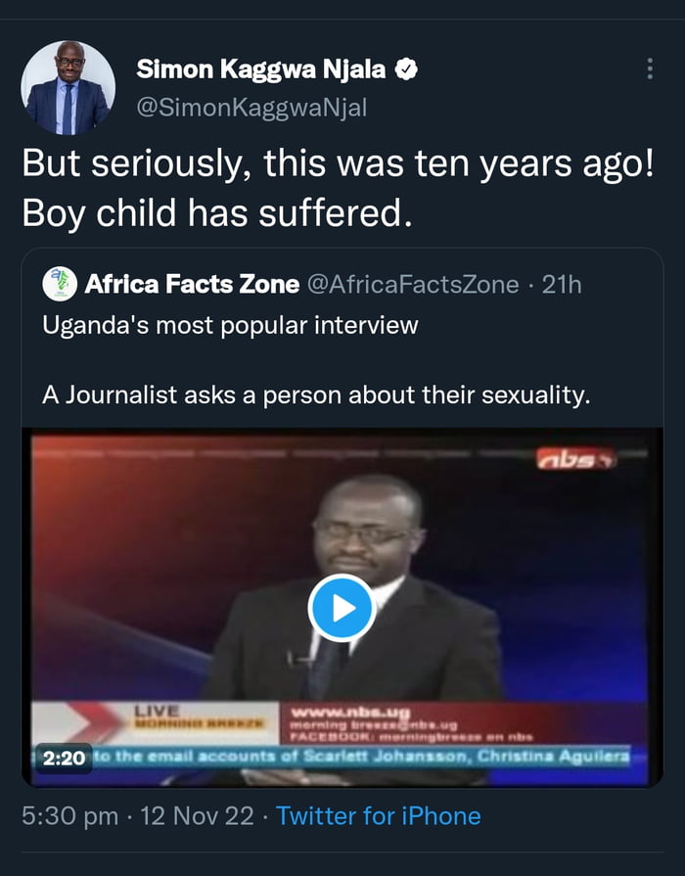
Task: Open the Simon Kaggwa Njala display name
Action: [x=261, y=69]
